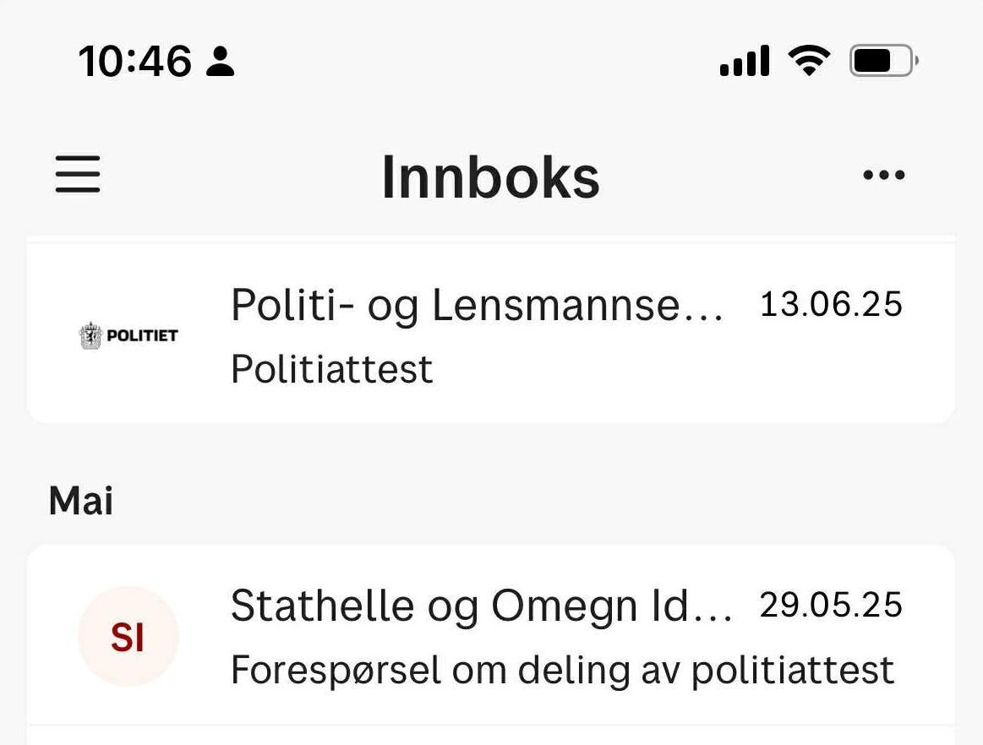Tap blank area below the 13.06.25 date

(831, 372)
